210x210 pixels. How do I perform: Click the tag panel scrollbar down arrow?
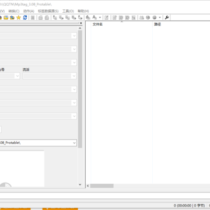point(80,184)
